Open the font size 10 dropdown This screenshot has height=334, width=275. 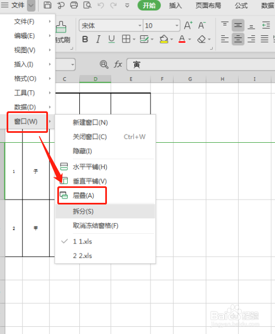point(177,25)
